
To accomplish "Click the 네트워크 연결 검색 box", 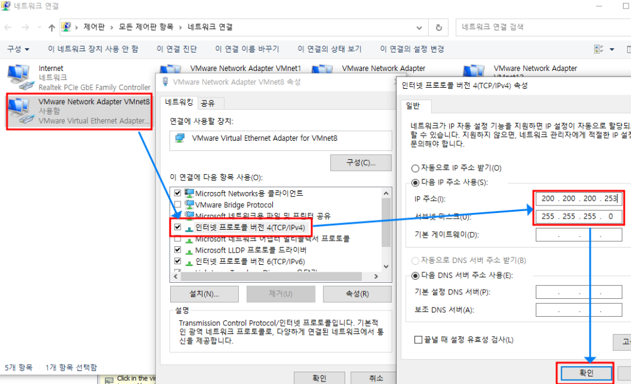I will point(543,27).
